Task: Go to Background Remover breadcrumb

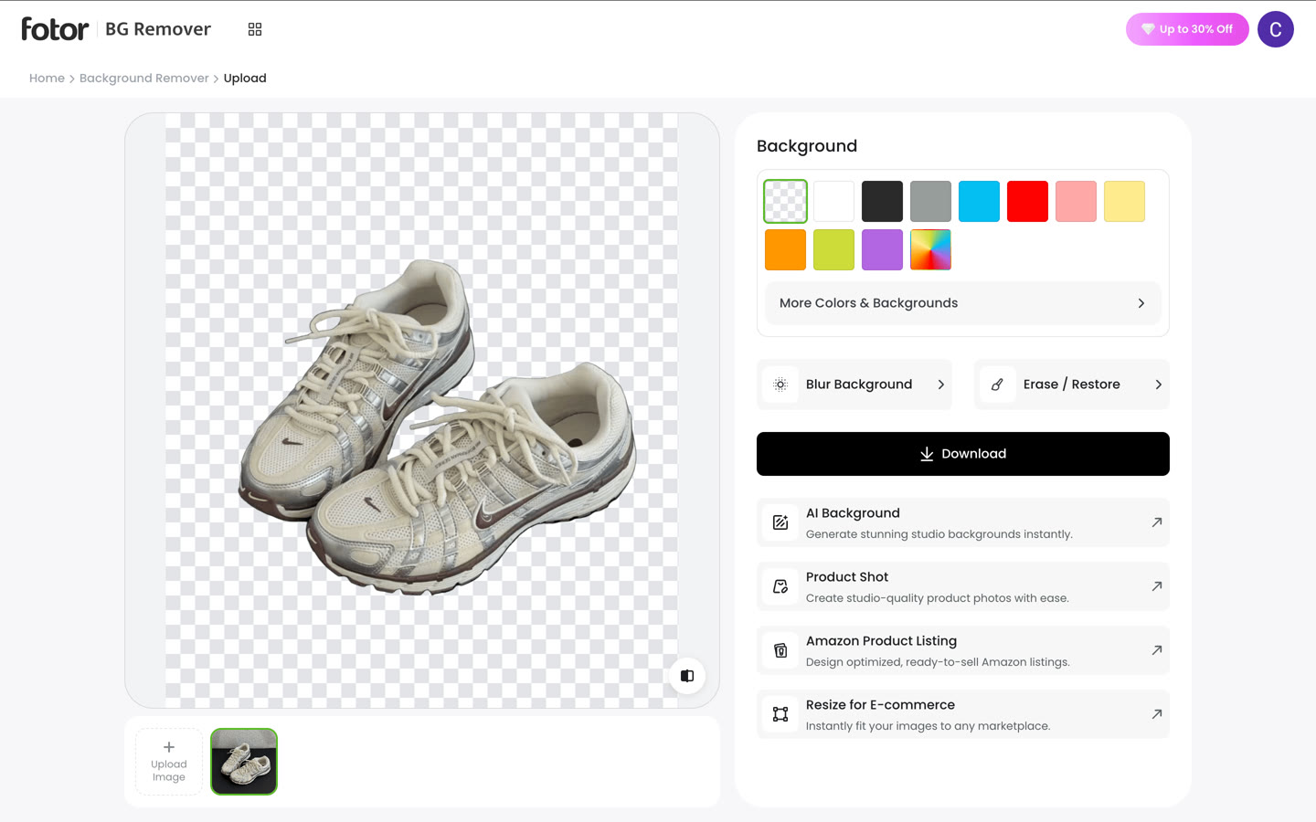Action: pos(144,79)
